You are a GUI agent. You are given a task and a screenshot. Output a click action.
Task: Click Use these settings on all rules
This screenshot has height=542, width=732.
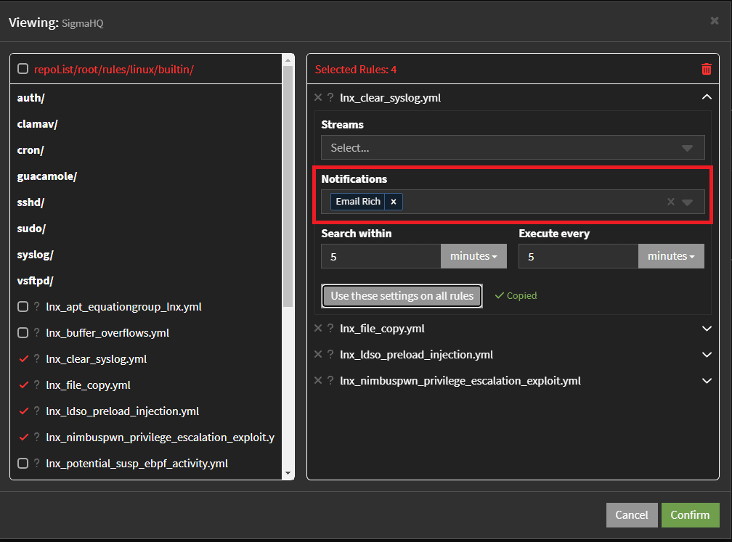(x=402, y=296)
